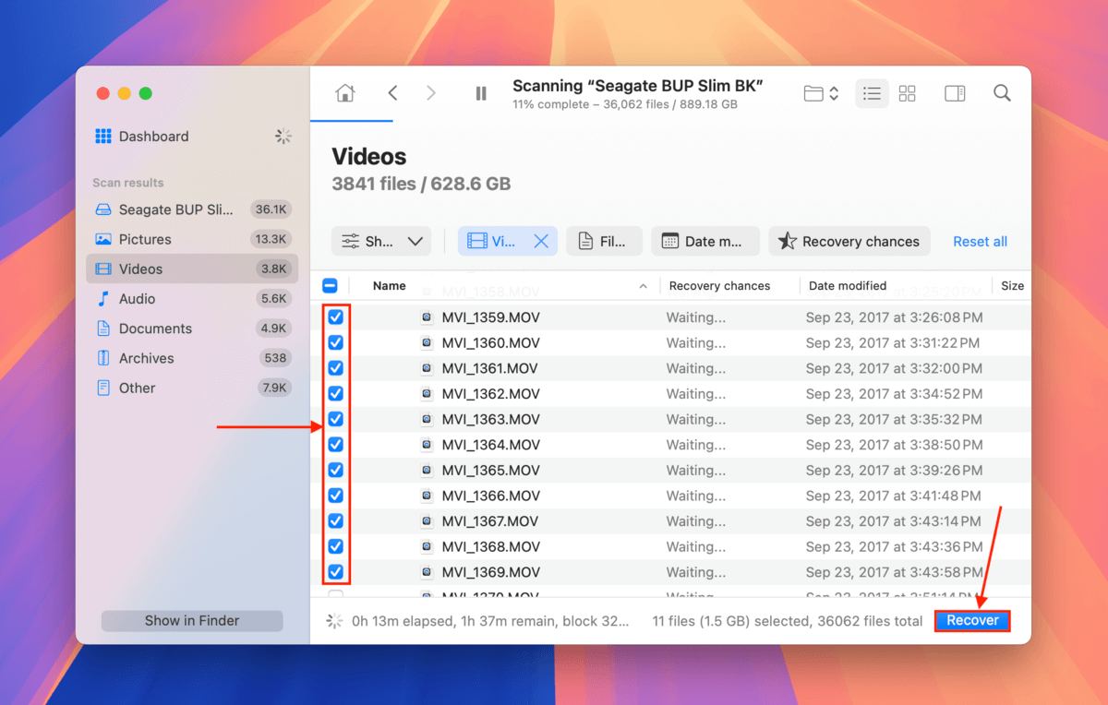Open Other category in sidebar
Viewport: 1108px width, 705px height.
pyautogui.click(x=192, y=388)
